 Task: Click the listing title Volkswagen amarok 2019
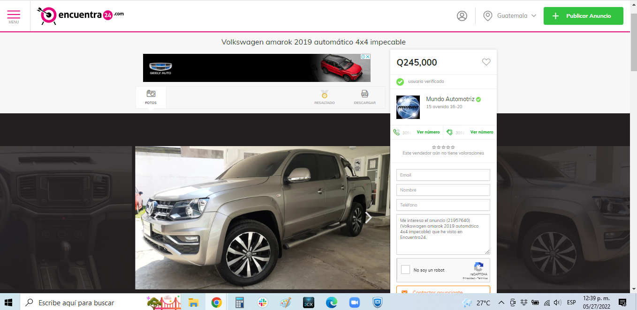(x=313, y=42)
